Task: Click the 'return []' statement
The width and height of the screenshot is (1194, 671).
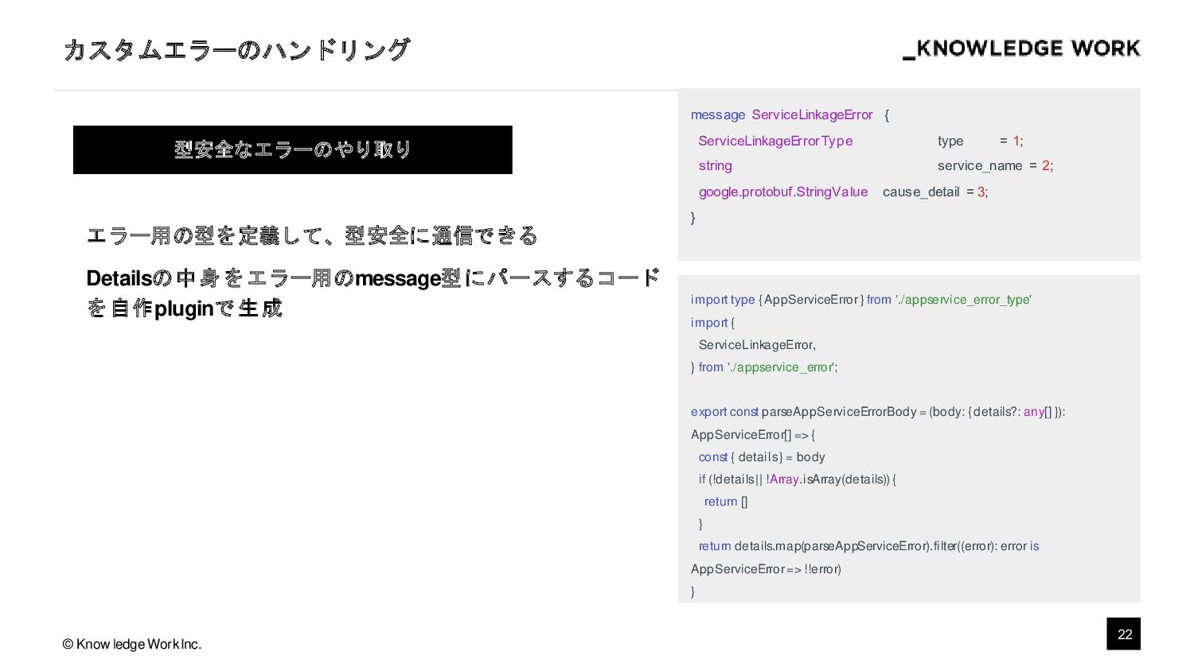Action: 726,502
